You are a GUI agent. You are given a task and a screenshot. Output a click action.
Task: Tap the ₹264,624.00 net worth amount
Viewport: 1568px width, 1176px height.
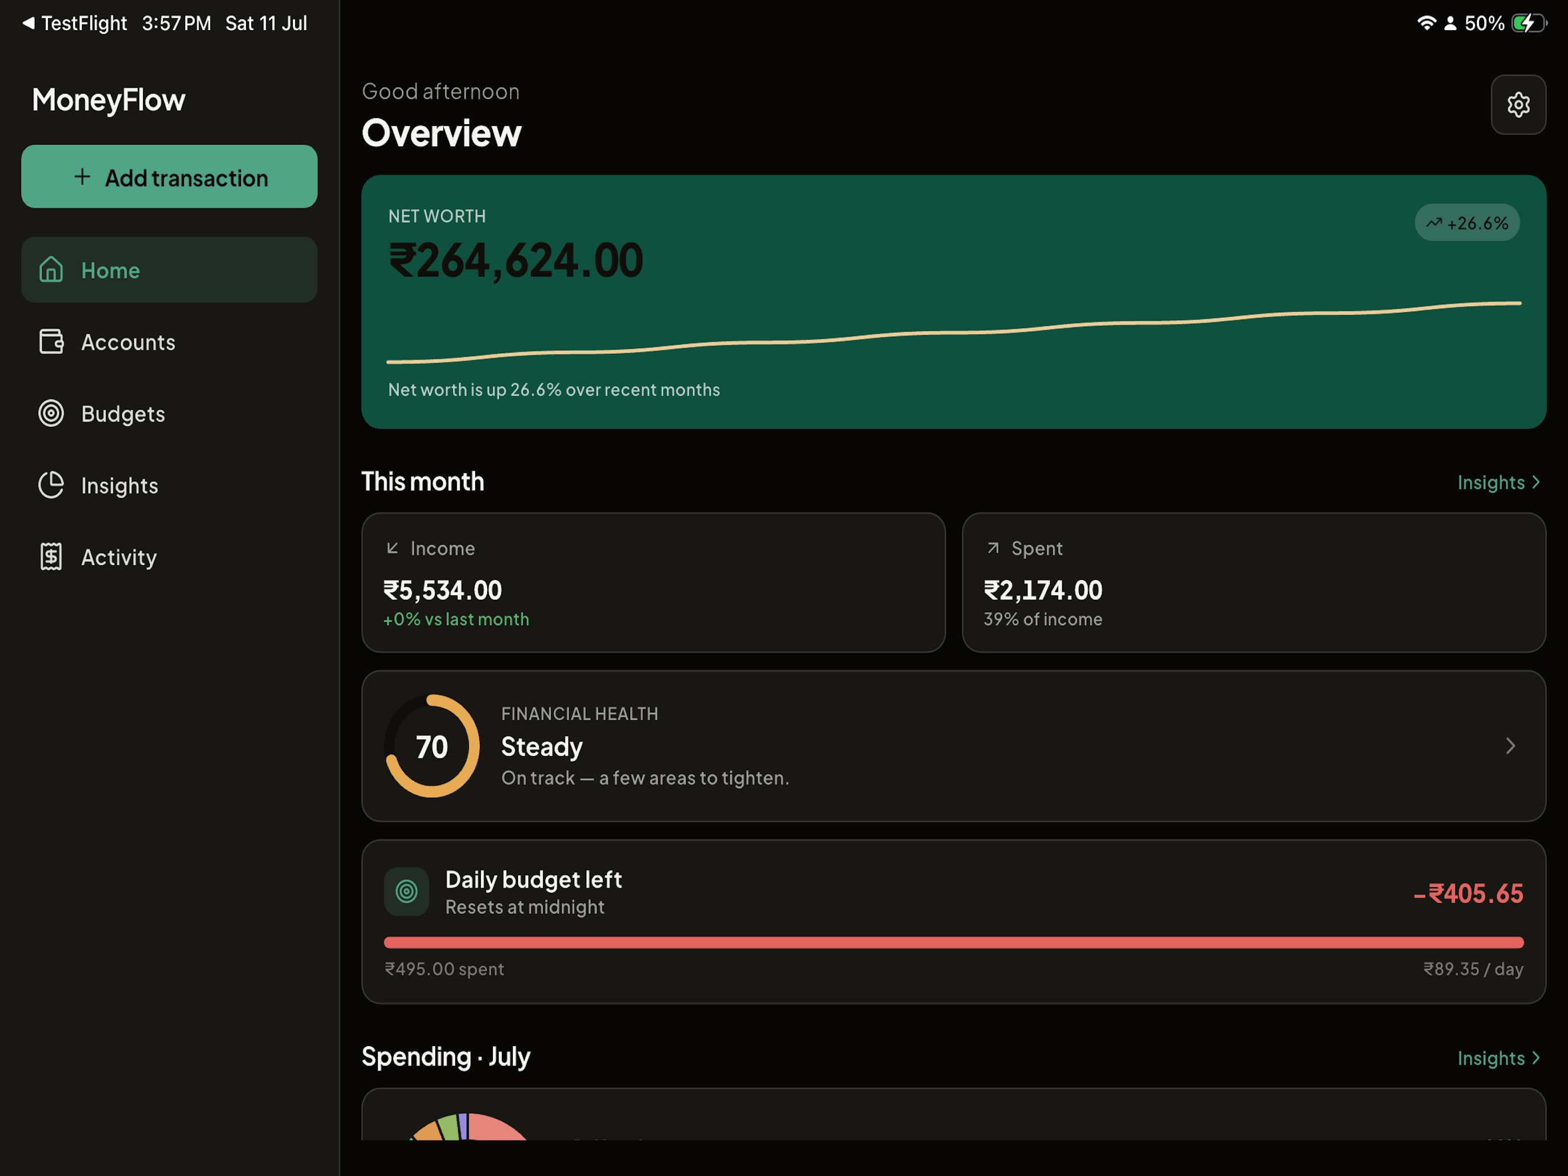[516, 260]
